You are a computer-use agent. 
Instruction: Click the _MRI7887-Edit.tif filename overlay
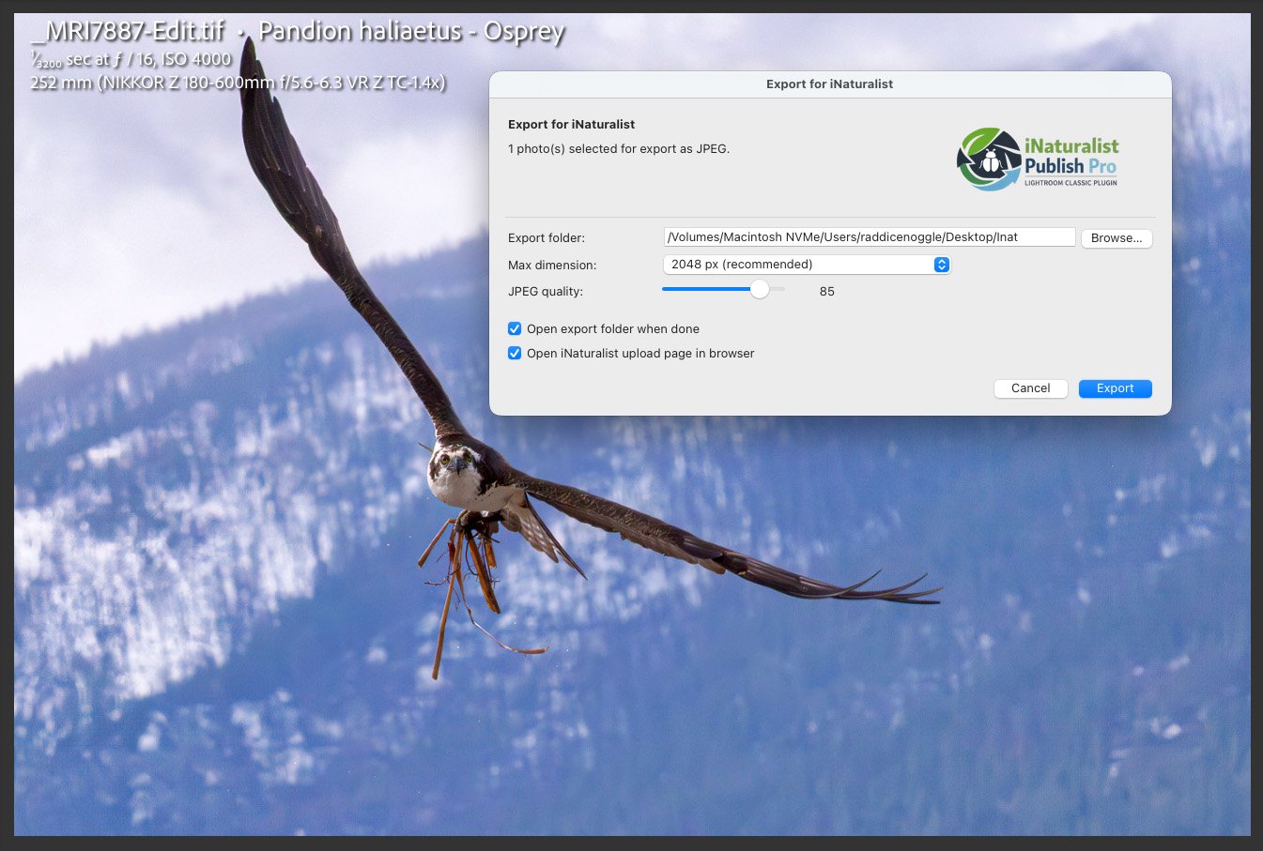128,31
